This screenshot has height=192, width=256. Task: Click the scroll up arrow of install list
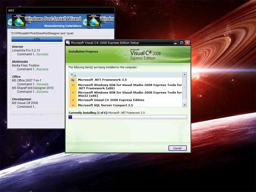click(x=184, y=74)
